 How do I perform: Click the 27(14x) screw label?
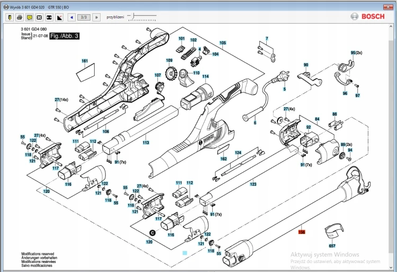click(x=61, y=100)
